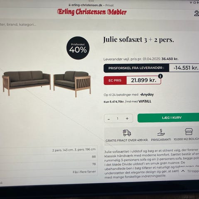Click the erling-christensen.dk address bar
Screen dimensions: 199x199
pos(91,5)
